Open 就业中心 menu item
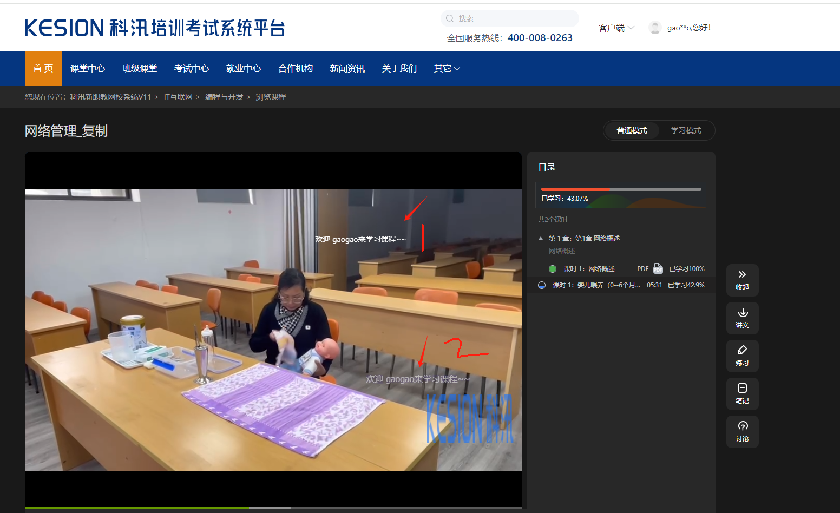Image resolution: width=840 pixels, height=513 pixels. [244, 68]
